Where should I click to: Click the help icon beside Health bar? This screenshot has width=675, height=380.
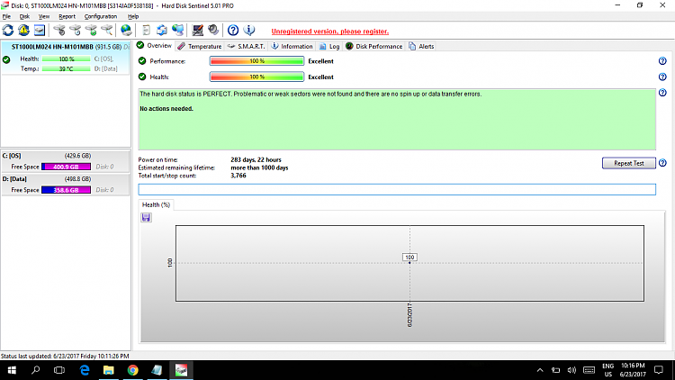662,77
